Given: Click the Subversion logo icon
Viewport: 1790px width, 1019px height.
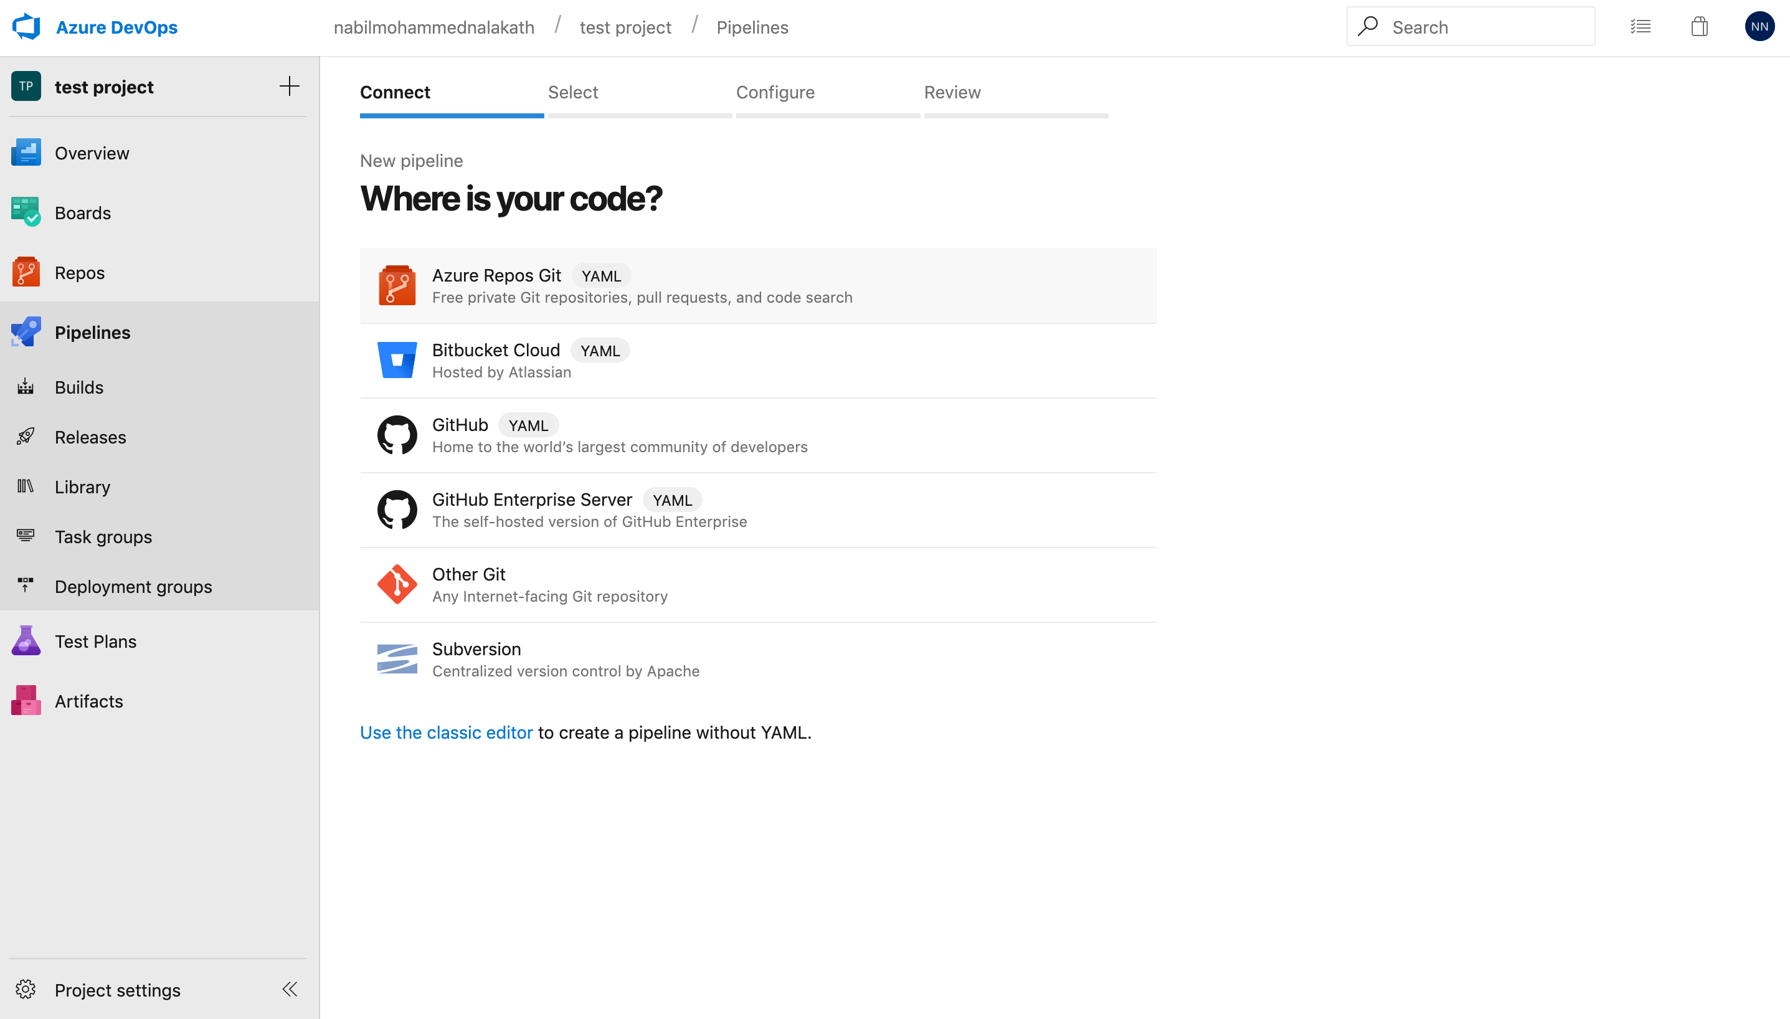Looking at the screenshot, I should 397,659.
